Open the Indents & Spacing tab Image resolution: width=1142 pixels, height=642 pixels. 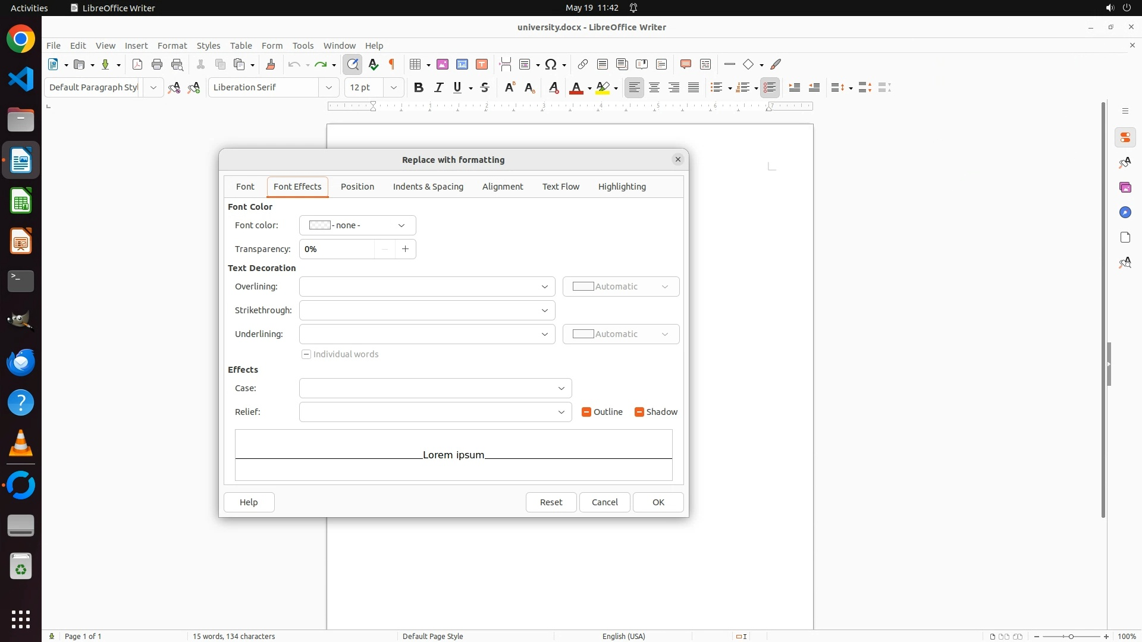pos(428,187)
